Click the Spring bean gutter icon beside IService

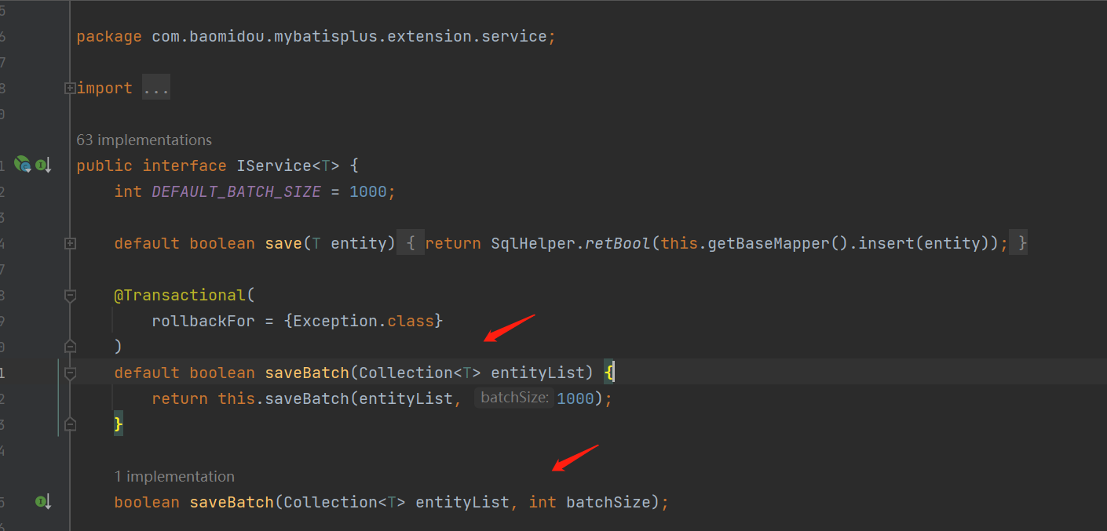pyautogui.click(x=22, y=165)
